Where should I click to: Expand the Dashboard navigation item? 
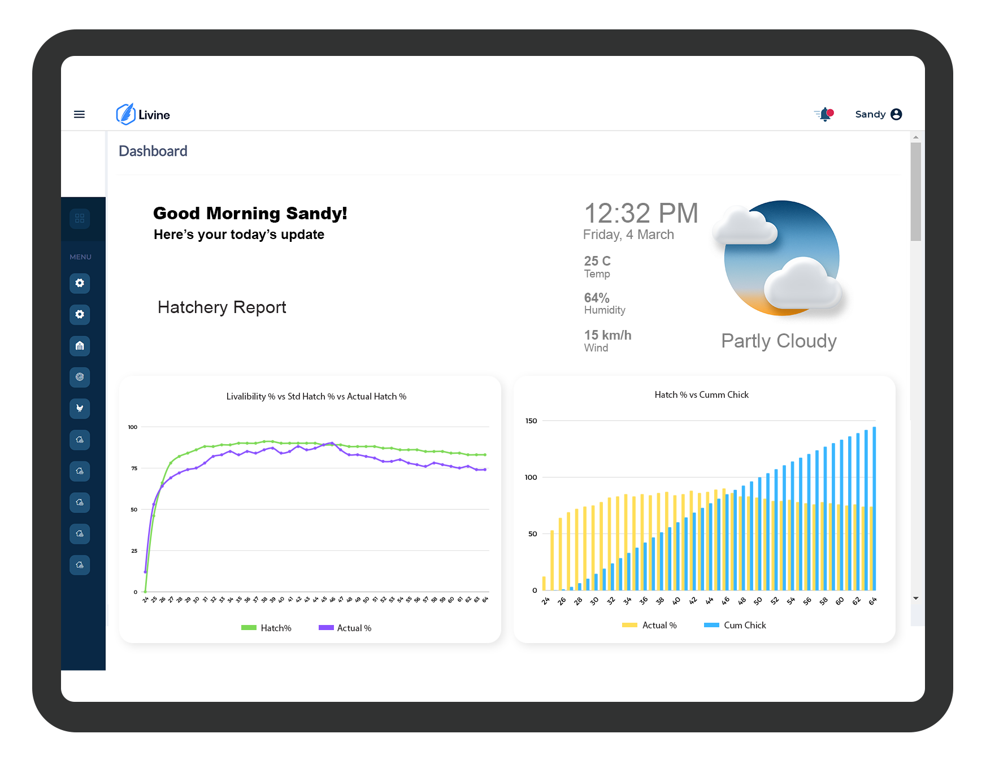tap(153, 150)
